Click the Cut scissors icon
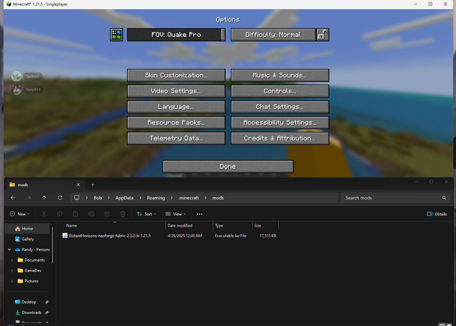This screenshot has width=456, height=326. 44,214
